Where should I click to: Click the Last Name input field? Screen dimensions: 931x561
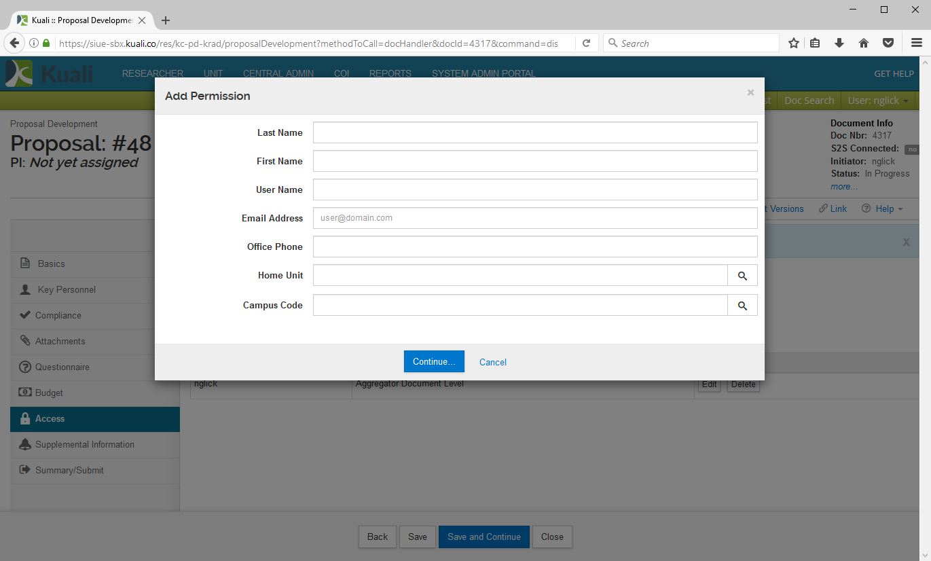[x=534, y=133]
